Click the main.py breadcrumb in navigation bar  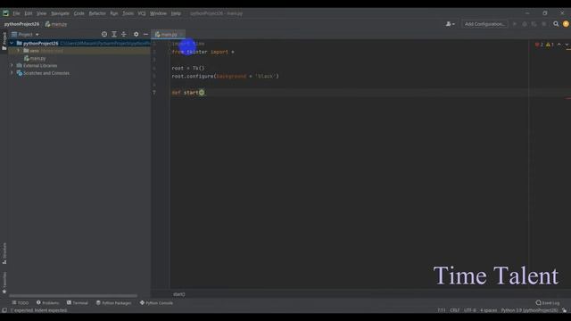pos(56,24)
